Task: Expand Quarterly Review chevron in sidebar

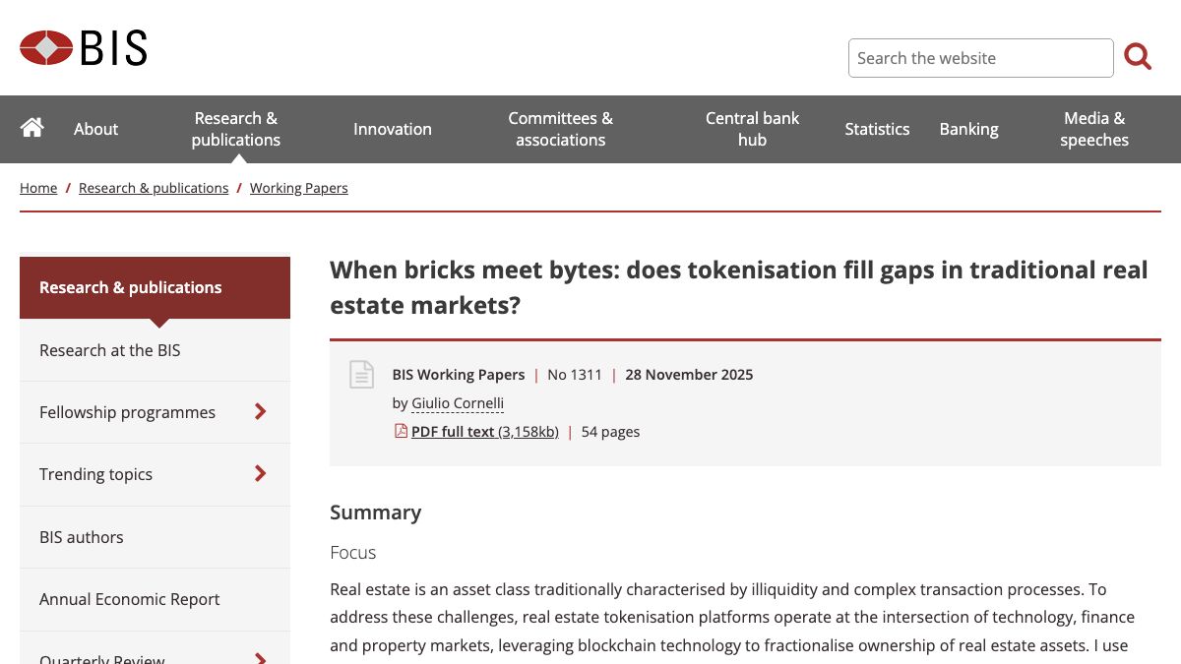Action: pyautogui.click(x=260, y=657)
